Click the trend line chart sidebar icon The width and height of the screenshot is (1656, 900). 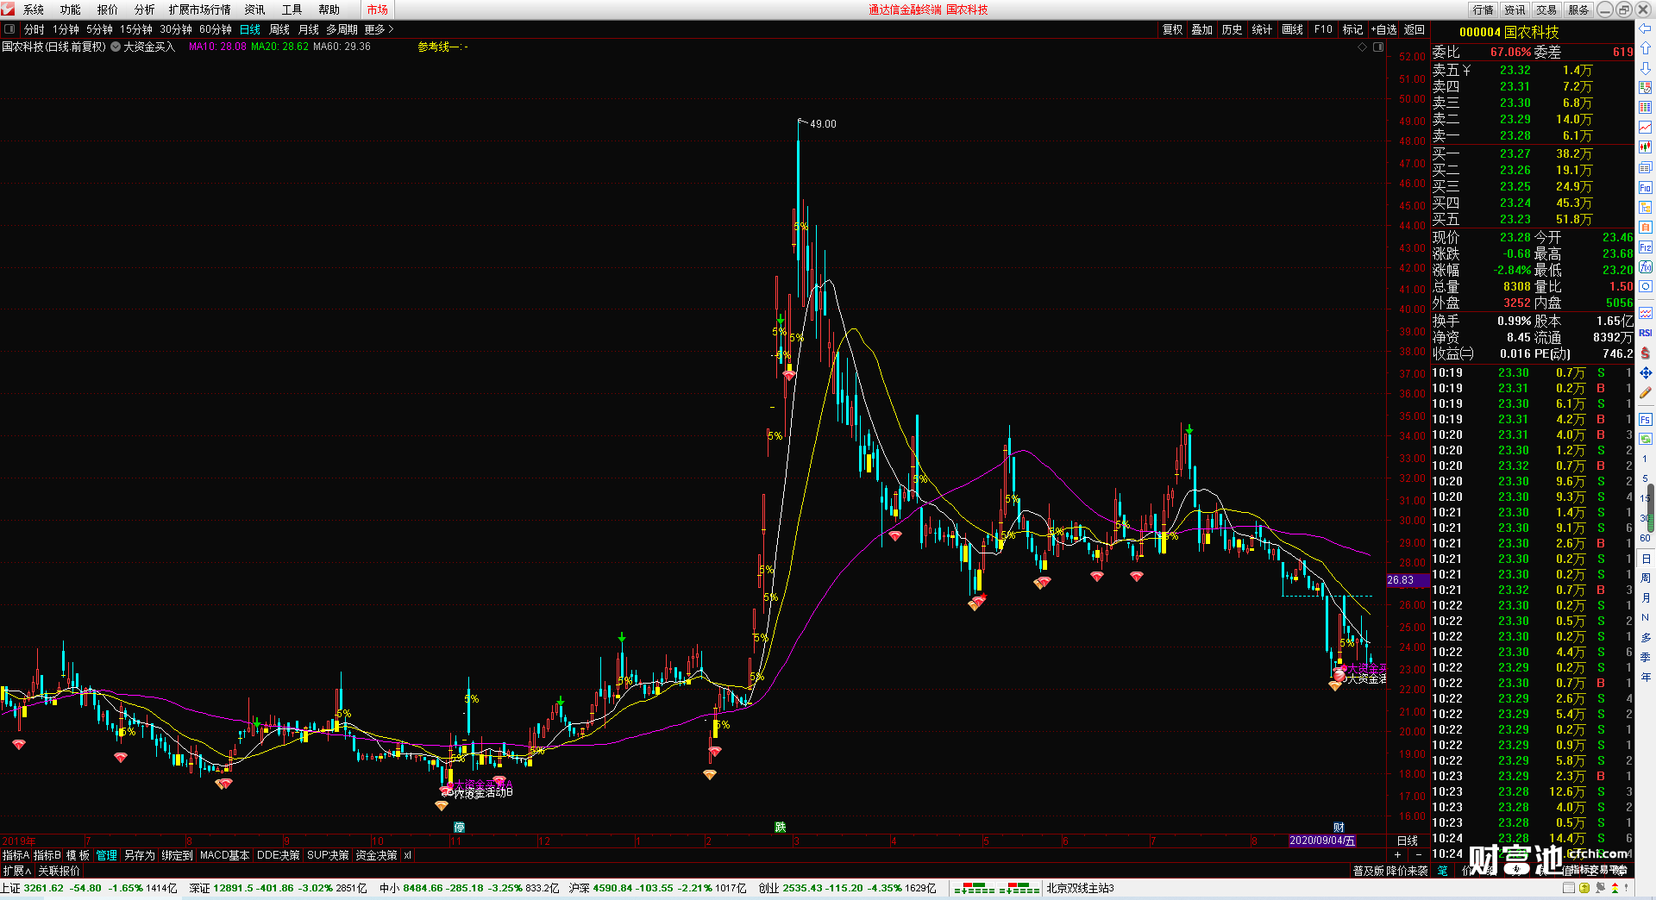pyautogui.click(x=1646, y=127)
